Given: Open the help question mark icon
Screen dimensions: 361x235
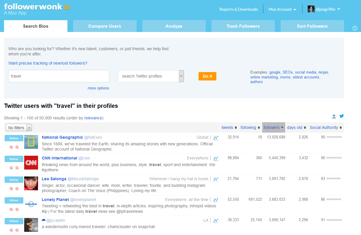Looking at the screenshot, I should pos(355,28).
